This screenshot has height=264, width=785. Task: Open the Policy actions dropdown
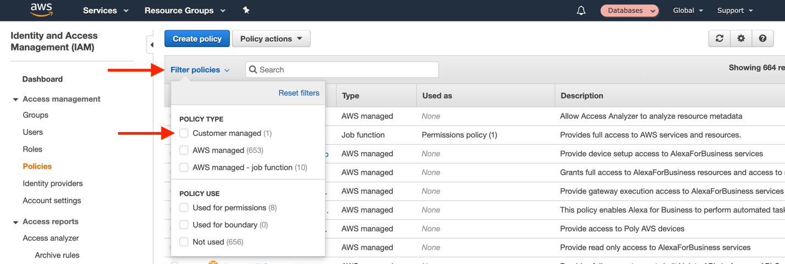coord(272,38)
